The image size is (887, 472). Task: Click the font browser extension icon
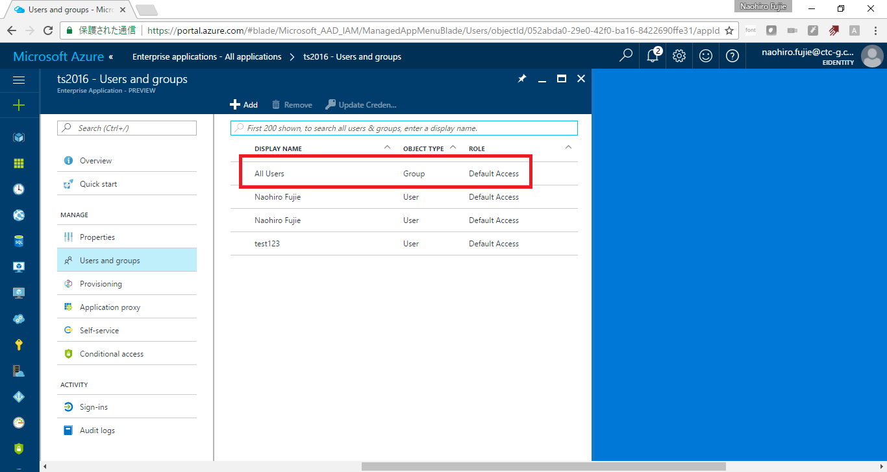(x=751, y=30)
